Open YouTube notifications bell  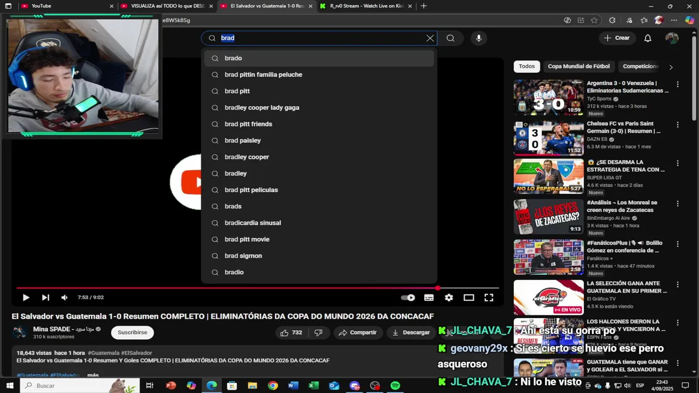(x=648, y=38)
